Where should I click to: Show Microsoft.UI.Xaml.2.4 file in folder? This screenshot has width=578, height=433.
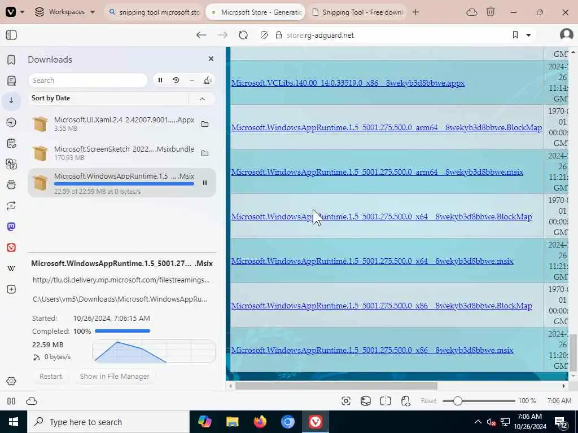point(205,124)
